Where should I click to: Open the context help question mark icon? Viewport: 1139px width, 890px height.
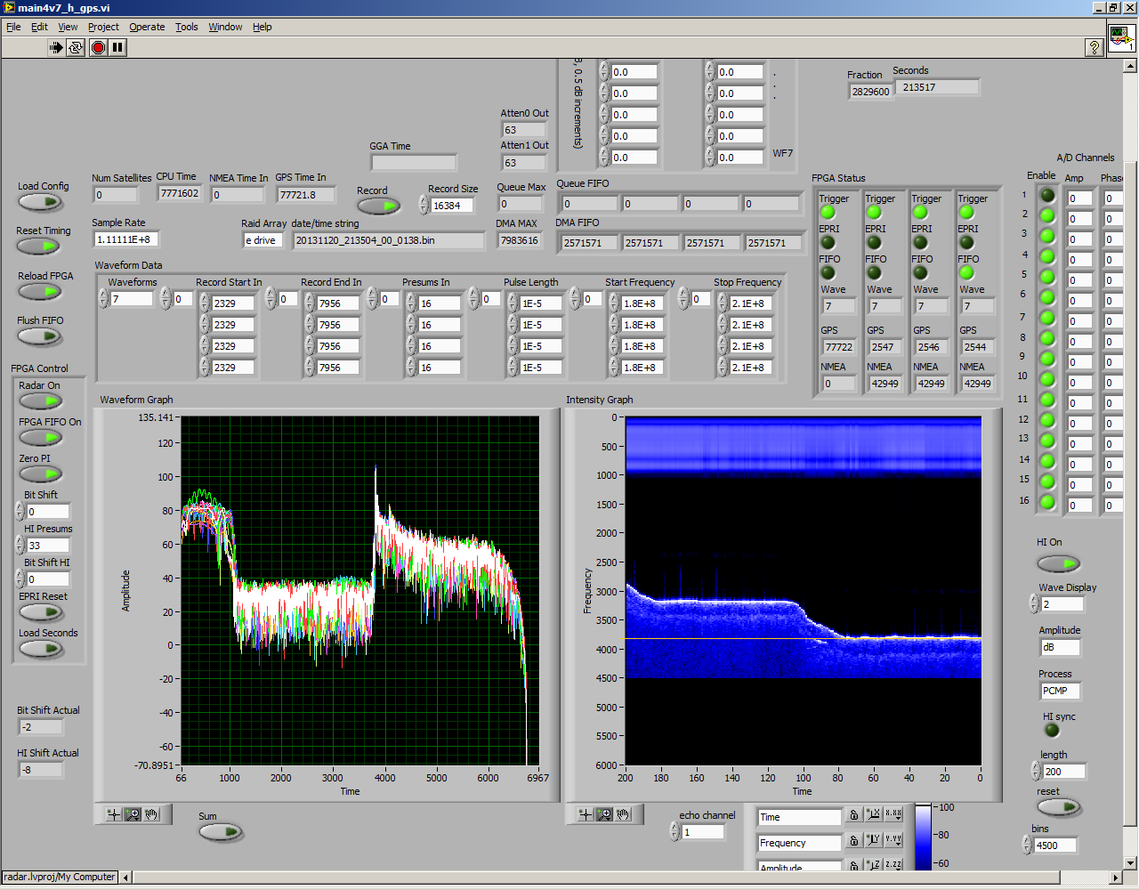click(1095, 48)
